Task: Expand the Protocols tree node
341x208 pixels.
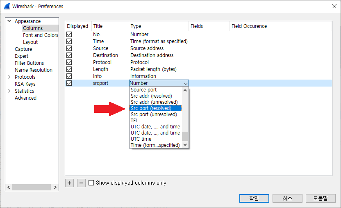Action: click(9, 77)
